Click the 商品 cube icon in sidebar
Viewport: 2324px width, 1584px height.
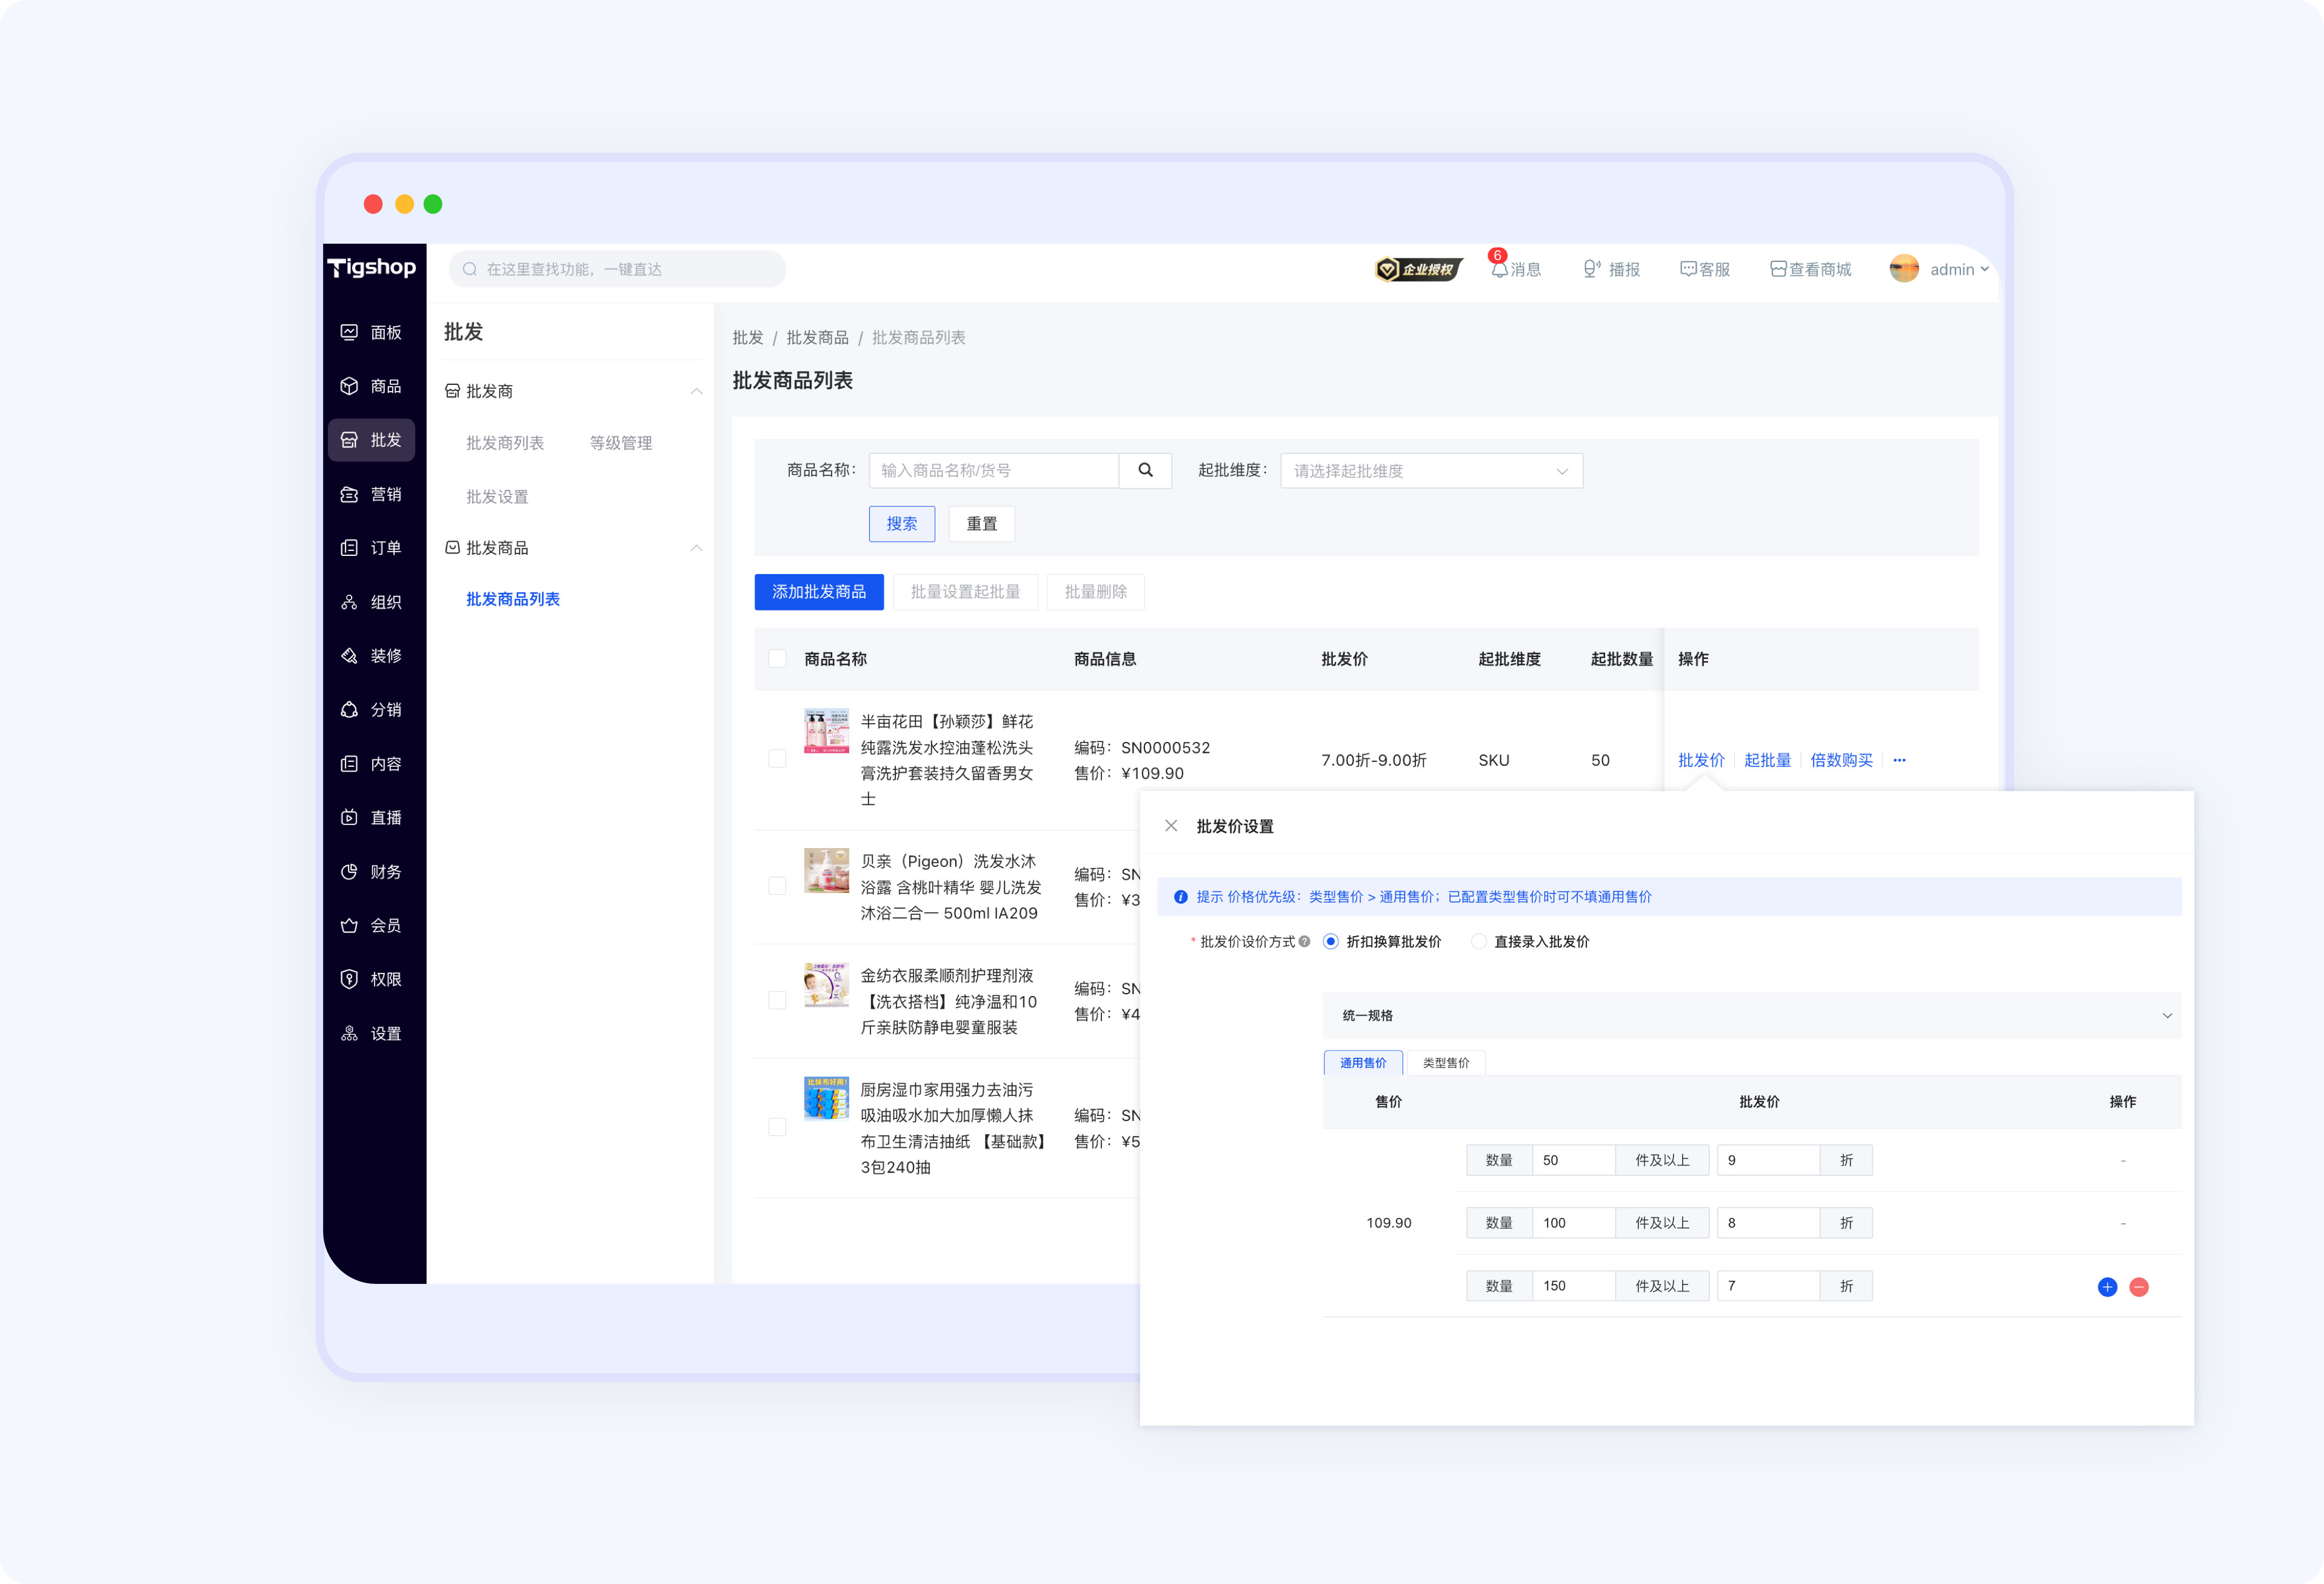pyautogui.click(x=349, y=386)
